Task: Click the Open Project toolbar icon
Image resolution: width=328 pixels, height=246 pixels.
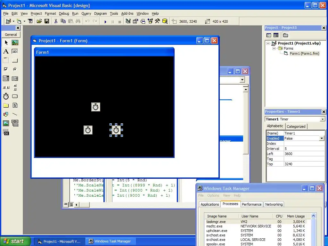Action: point(39,21)
